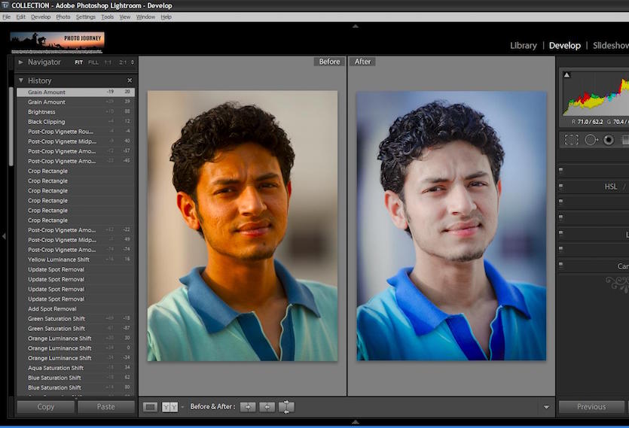Click the Copy settings button
Screen dimensions: 629x428
(x=46, y=407)
